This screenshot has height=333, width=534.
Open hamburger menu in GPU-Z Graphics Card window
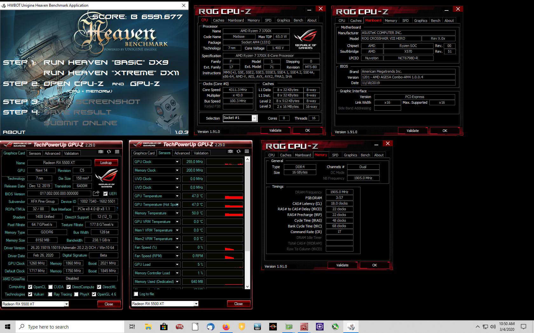(x=117, y=152)
